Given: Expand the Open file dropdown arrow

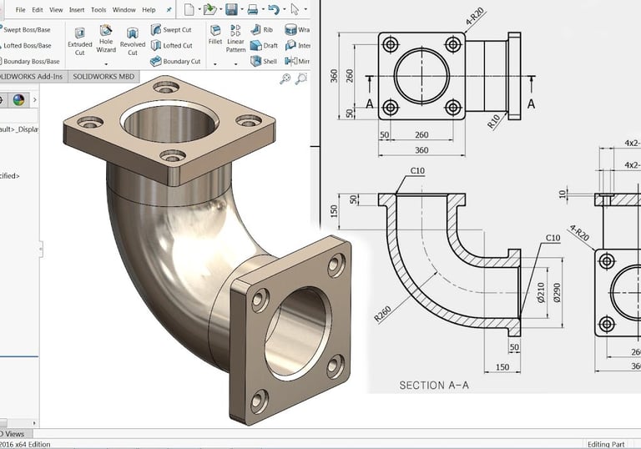Looking at the screenshot, I should pos(220,9).
